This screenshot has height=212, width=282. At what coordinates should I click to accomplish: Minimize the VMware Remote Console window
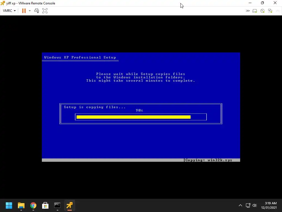coord(250,3)
